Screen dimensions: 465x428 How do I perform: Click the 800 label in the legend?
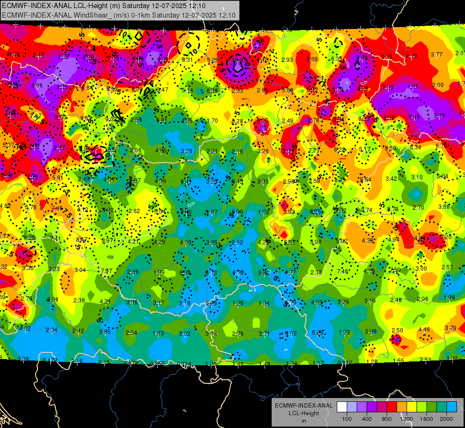click(x=387, y=419)
